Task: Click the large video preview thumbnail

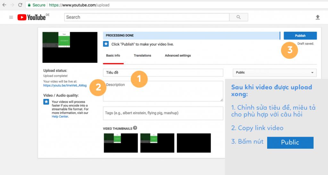Action: click(x=70, y=47)
